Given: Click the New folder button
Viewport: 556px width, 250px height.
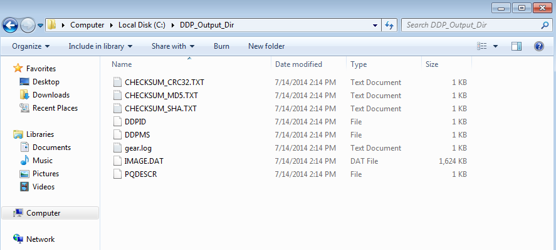Looking at the screenshot, I should pos(266,46).
